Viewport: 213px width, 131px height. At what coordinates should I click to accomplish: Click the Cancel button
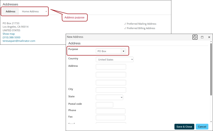[202, 127]
